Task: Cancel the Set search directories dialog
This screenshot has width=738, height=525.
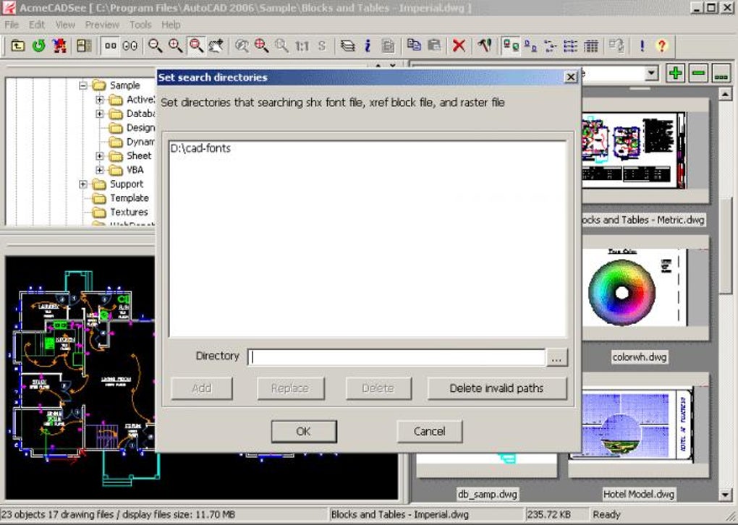Action: [x=429, y=432]
